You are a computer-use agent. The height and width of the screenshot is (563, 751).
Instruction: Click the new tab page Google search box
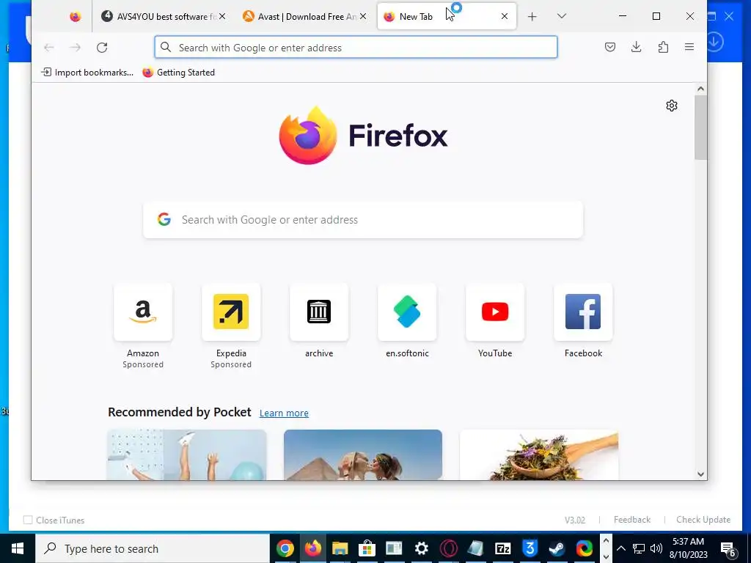(363, 220)
